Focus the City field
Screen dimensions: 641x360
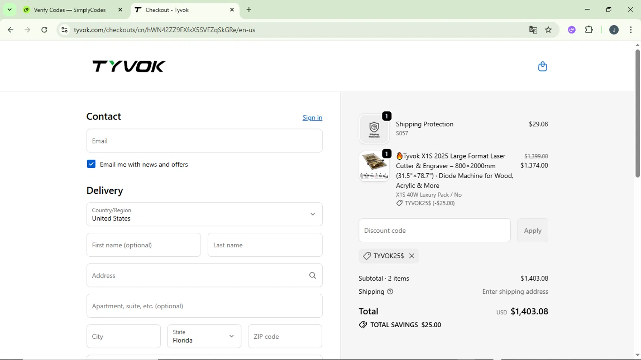click(123, 337)
